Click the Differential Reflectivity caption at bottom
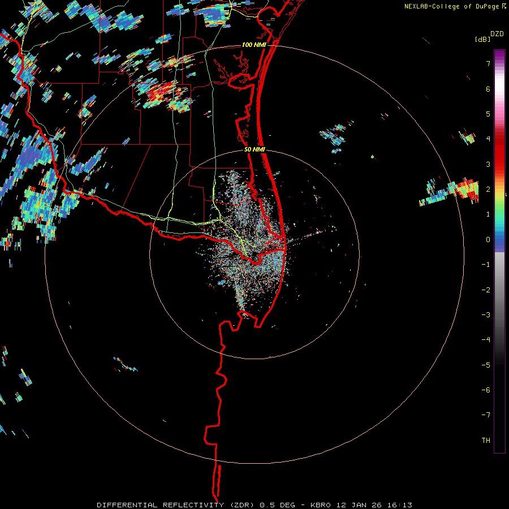Image resolution: width=509 pixels, height=509 pixels. click(x=255, y=505)
